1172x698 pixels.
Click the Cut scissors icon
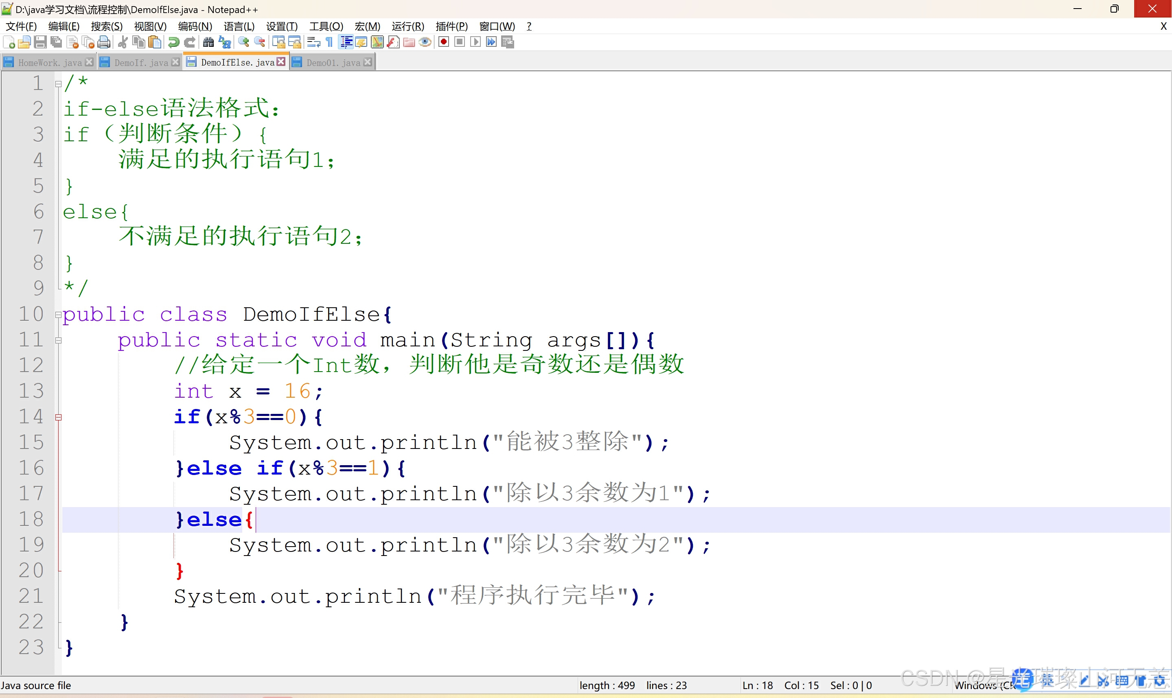click(123, 42)
